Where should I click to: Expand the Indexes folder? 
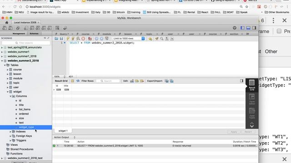coord(10,132)
